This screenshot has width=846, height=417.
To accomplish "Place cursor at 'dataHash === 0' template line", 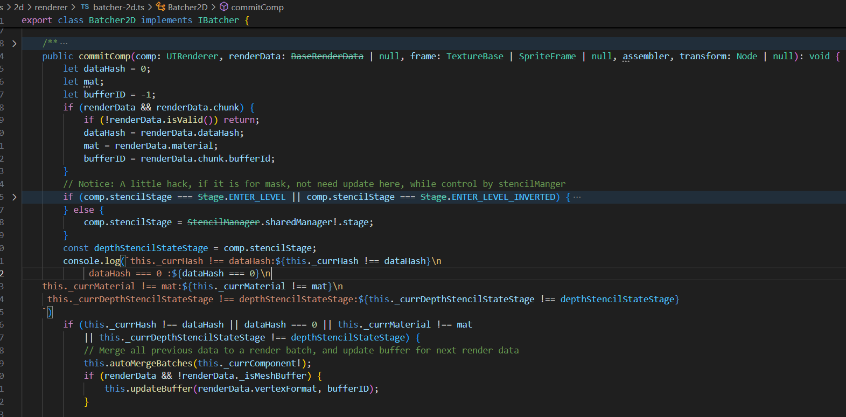I will coord(180,274).
